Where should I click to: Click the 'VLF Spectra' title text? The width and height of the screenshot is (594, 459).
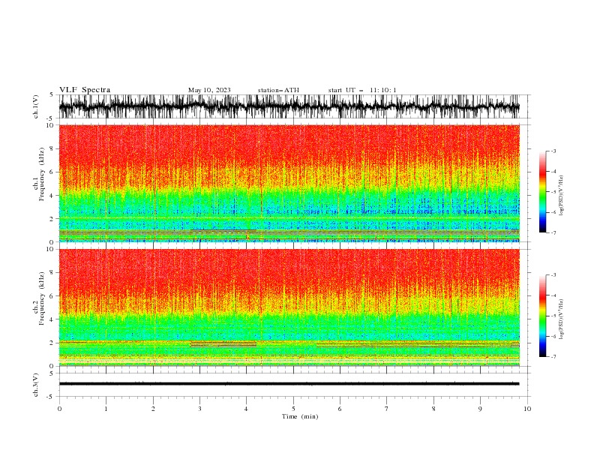tap(85, 90)
